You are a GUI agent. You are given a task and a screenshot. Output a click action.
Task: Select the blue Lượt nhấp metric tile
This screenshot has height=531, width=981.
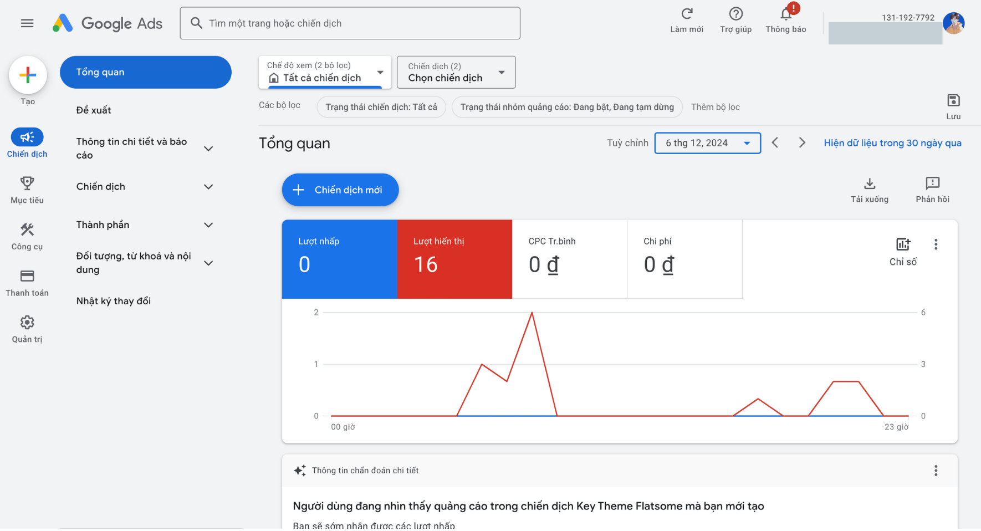340,259
